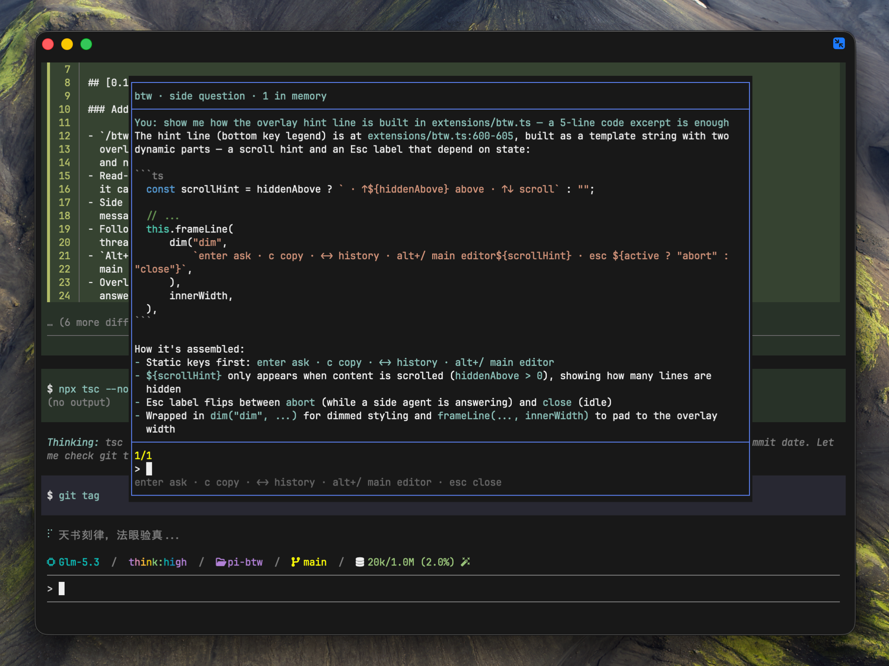The image size is (889, 666).
Task: Click the 'dim("dim",' code line
Action: [198, 242]
